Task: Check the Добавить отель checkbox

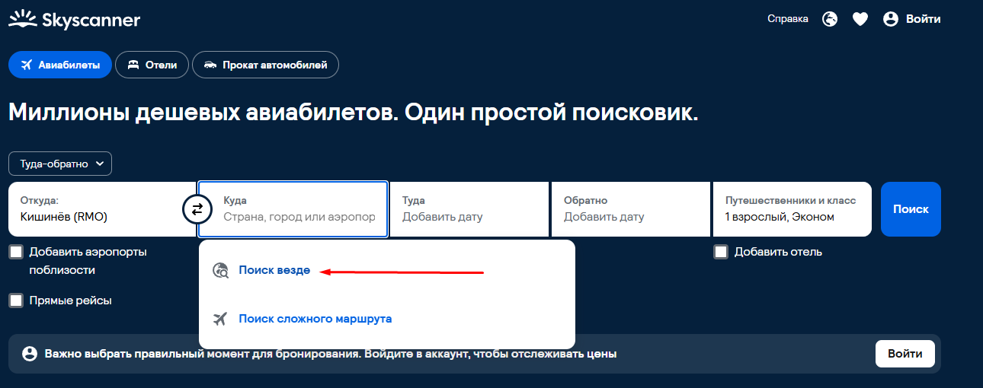Action: point(721,252)
